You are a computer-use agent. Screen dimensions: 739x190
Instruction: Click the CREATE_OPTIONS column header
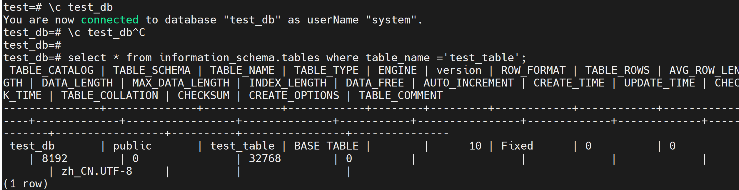point(294,96)
